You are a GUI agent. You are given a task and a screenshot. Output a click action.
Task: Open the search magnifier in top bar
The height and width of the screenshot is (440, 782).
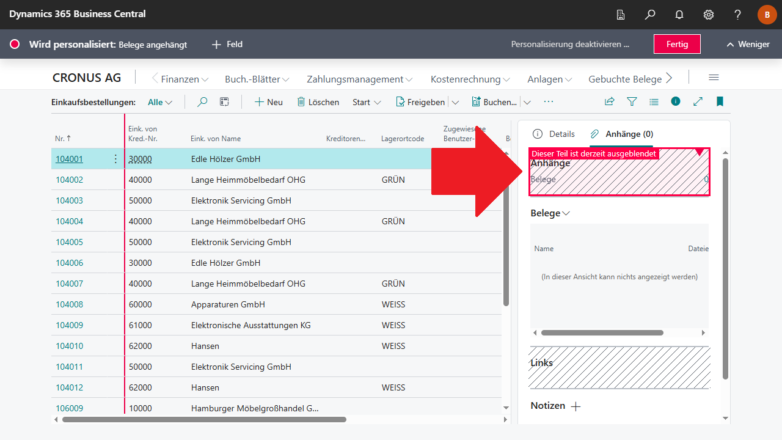tap(650, 15)
